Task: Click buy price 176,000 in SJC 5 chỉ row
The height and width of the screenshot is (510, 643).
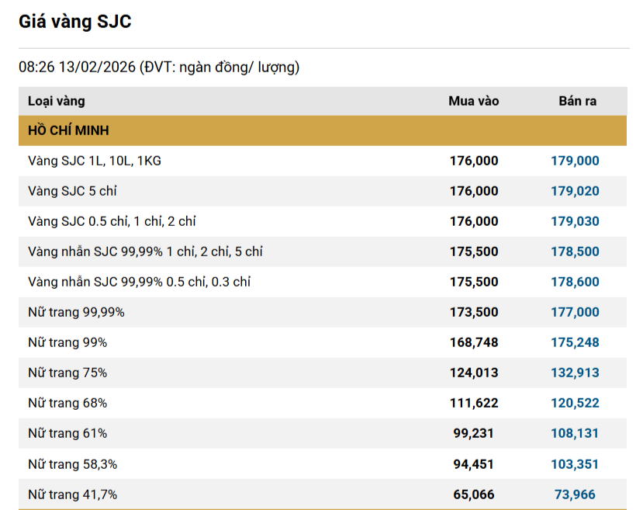Action: (x=474, y=191)
